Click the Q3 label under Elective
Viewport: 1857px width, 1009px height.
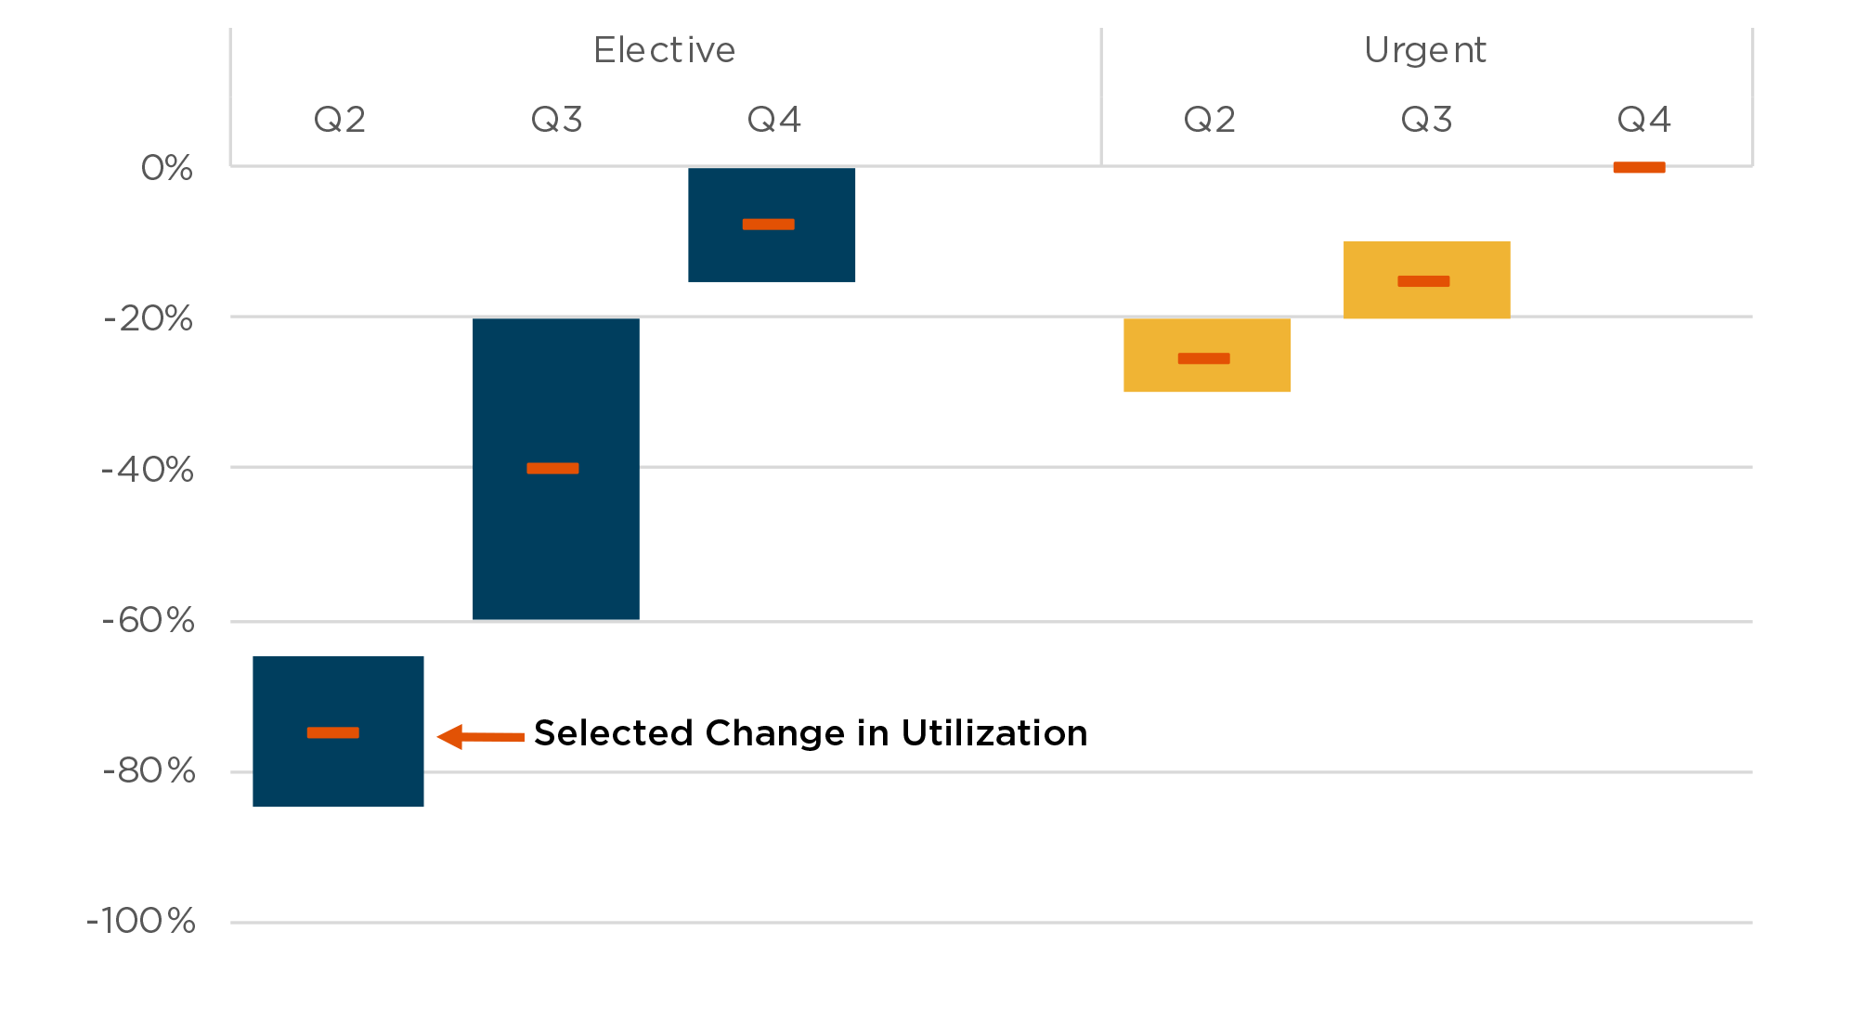pyautogui.click(x=557, y=120)
